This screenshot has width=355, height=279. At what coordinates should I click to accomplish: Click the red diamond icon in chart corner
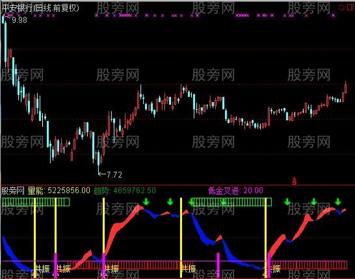[341, 7]
